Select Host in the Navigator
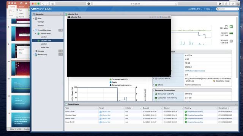 click(39, 19)
